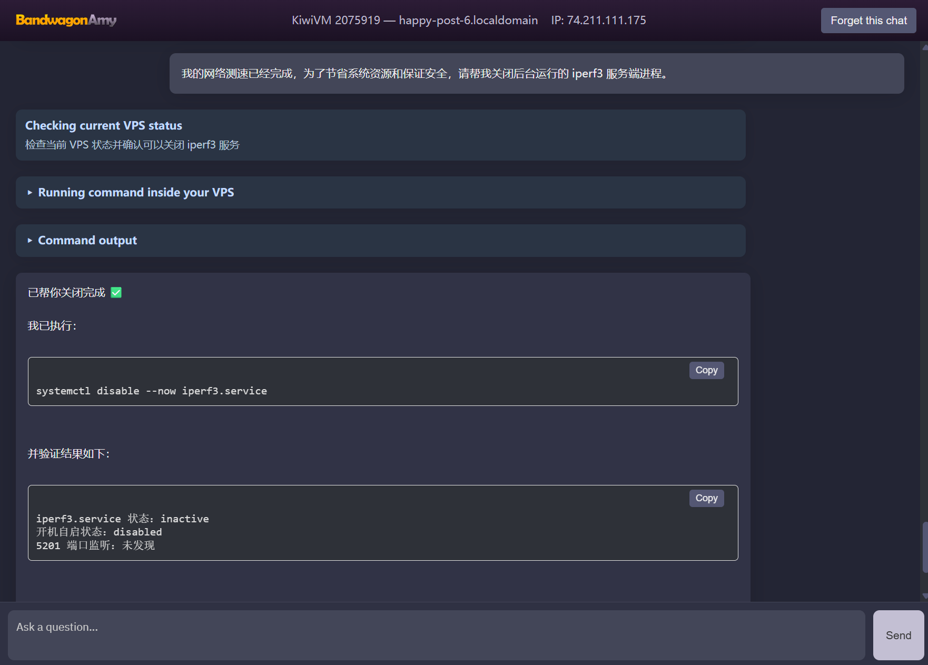Click the Checking current VPS status card
Screen dimensions: 928x665
[x=380, y=135]
